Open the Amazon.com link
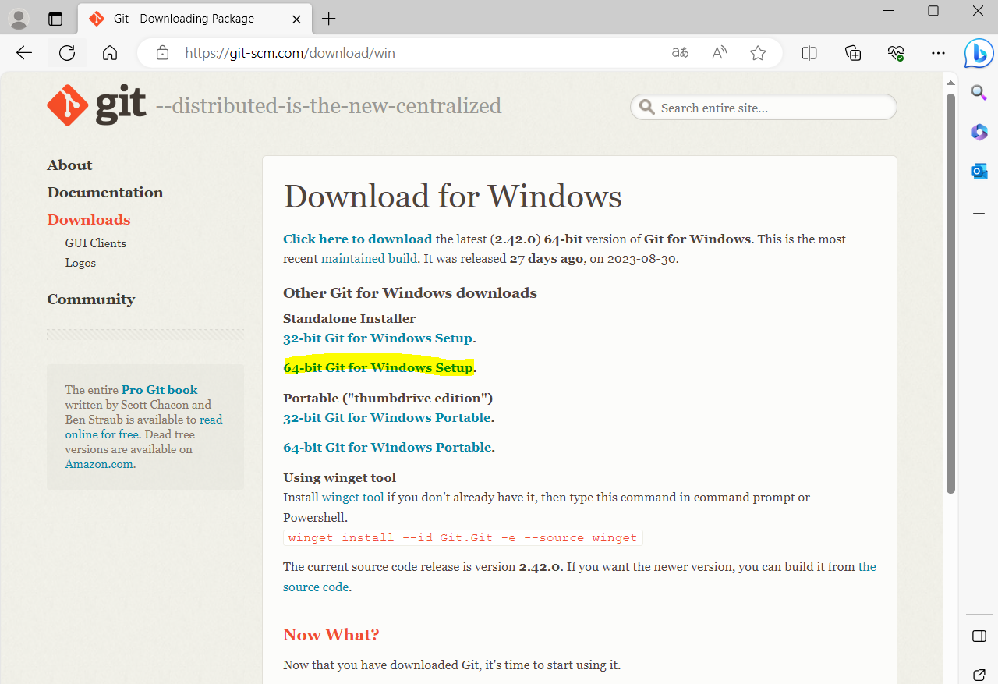 [x=99, y=464]
